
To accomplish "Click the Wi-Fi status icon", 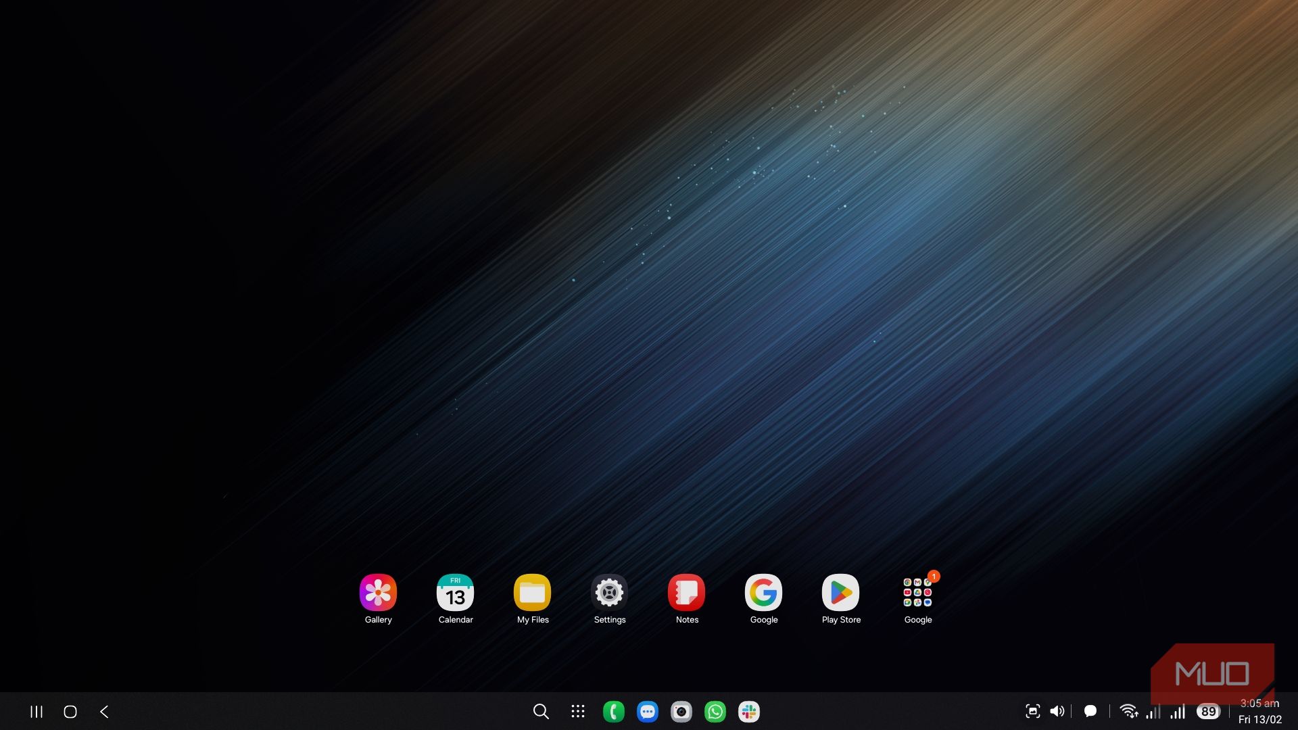I will click(x=1128, y=711).
